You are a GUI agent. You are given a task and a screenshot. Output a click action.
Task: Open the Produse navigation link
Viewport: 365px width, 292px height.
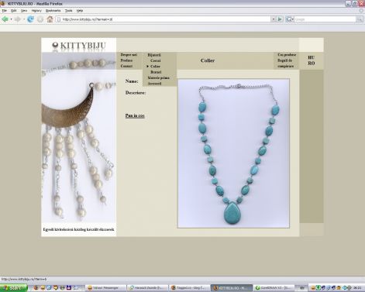126,60
